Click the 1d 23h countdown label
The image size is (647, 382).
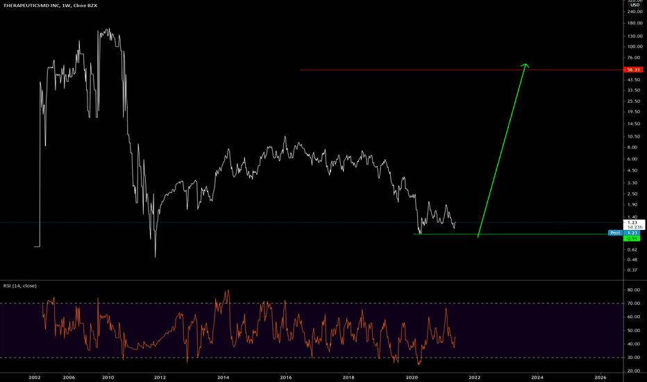click(635, 227)
